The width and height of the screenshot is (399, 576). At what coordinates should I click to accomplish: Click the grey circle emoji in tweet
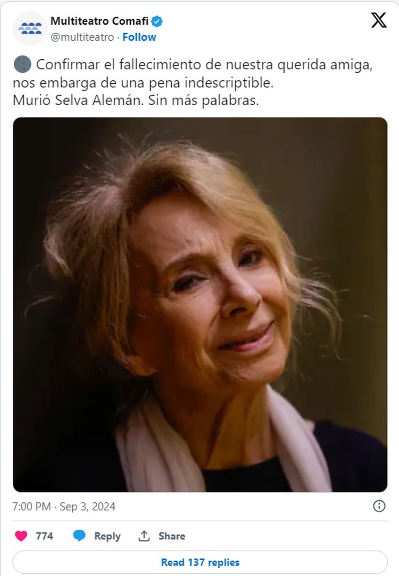tap(22, 64)
